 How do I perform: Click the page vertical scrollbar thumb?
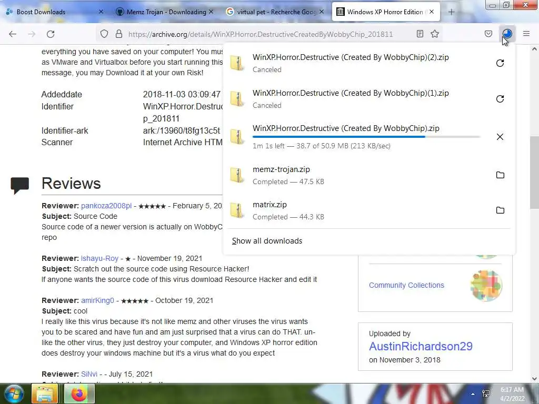pos(534,172)
